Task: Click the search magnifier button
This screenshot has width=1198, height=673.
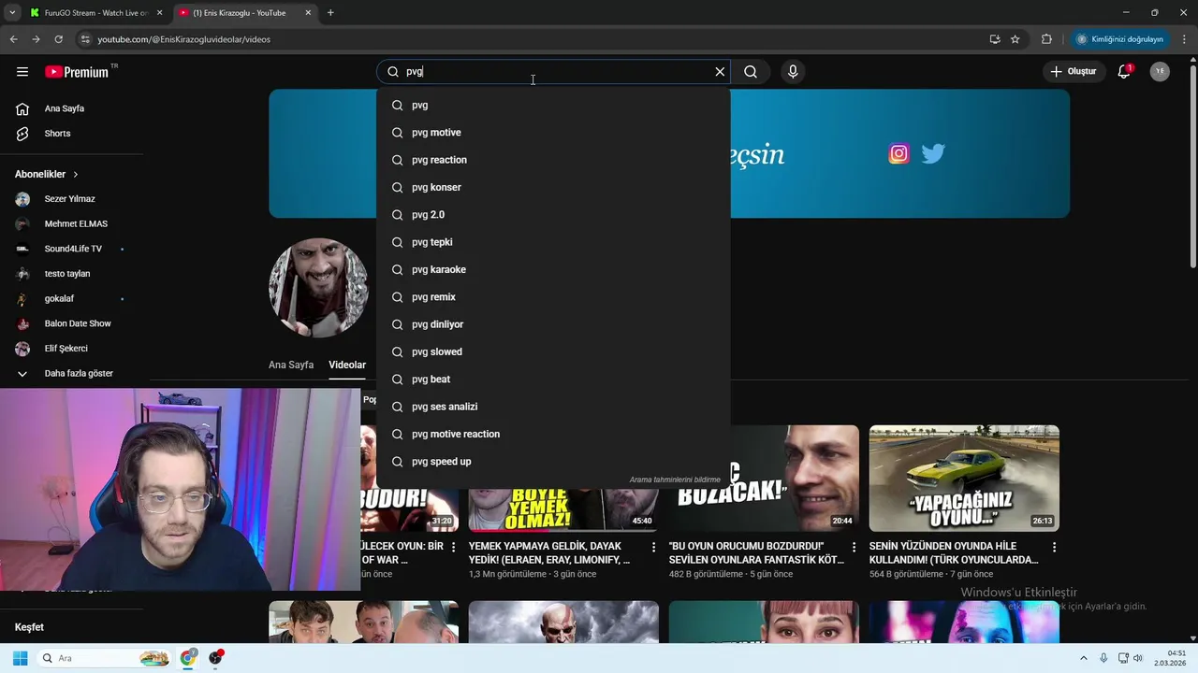Action: coord(751,72)
